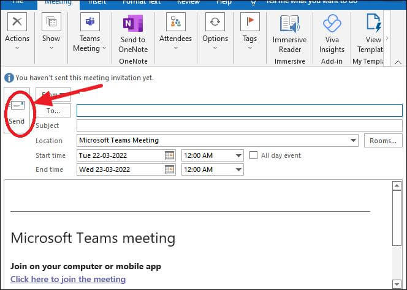
Task: Open the Help tab
Action: (x=224, y=2)
